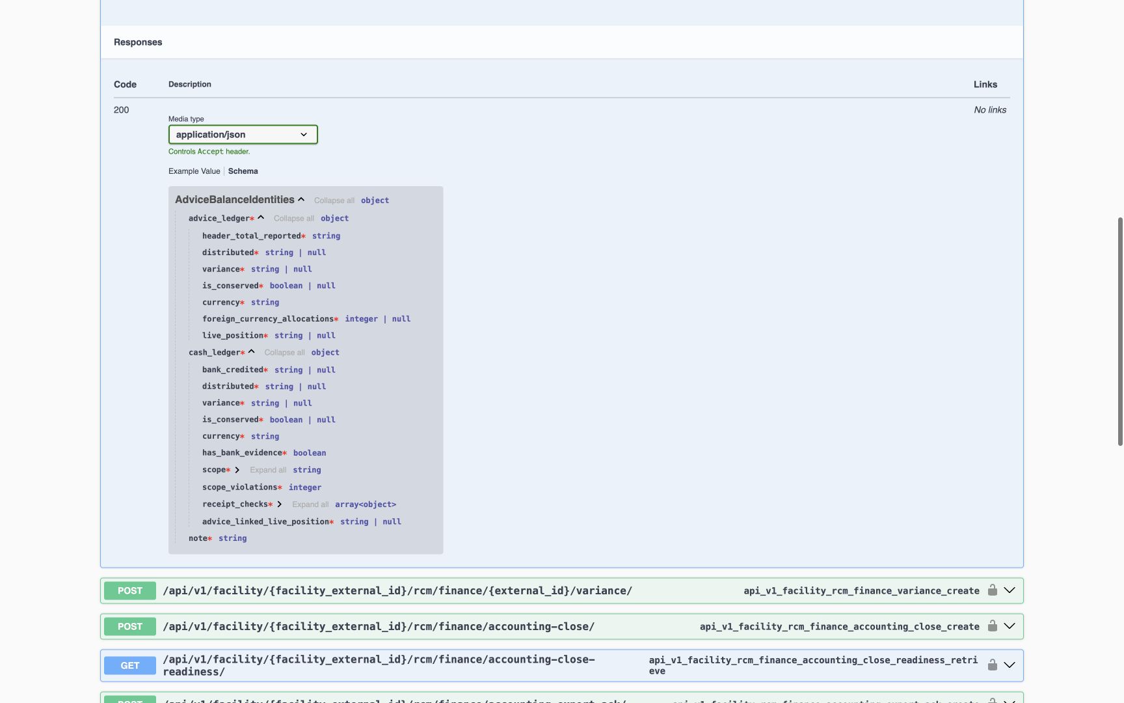Collapse the AdviceBalanceIdentities schema chevron

[301, 200]
